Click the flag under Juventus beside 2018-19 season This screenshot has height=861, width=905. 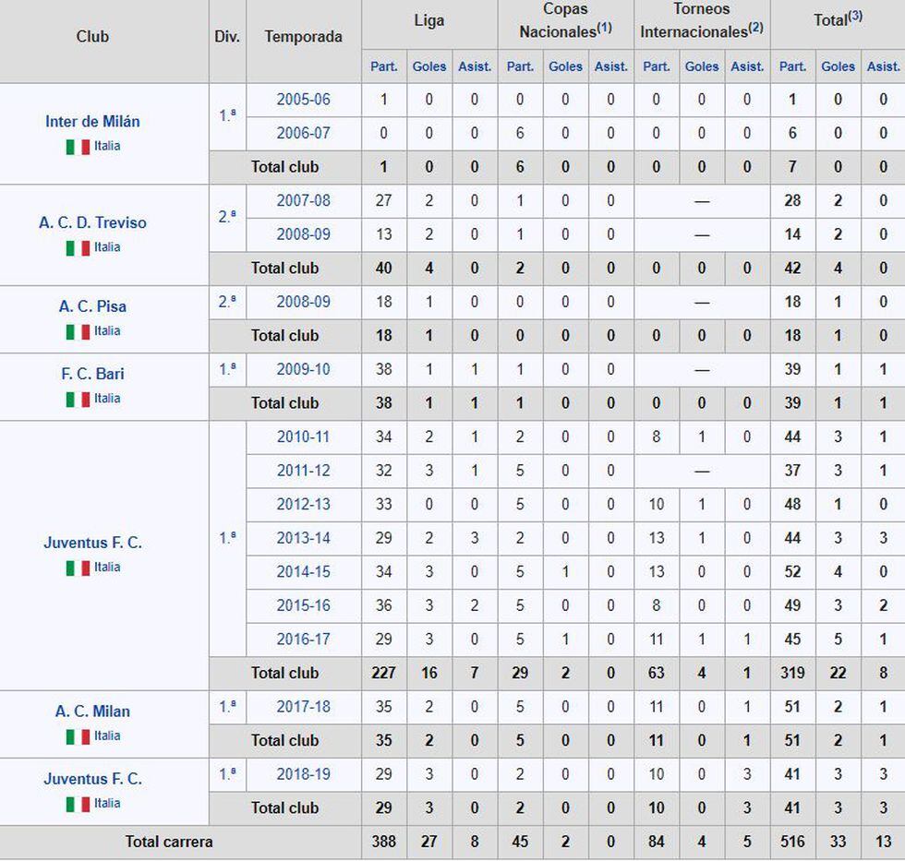pos(78,804)
